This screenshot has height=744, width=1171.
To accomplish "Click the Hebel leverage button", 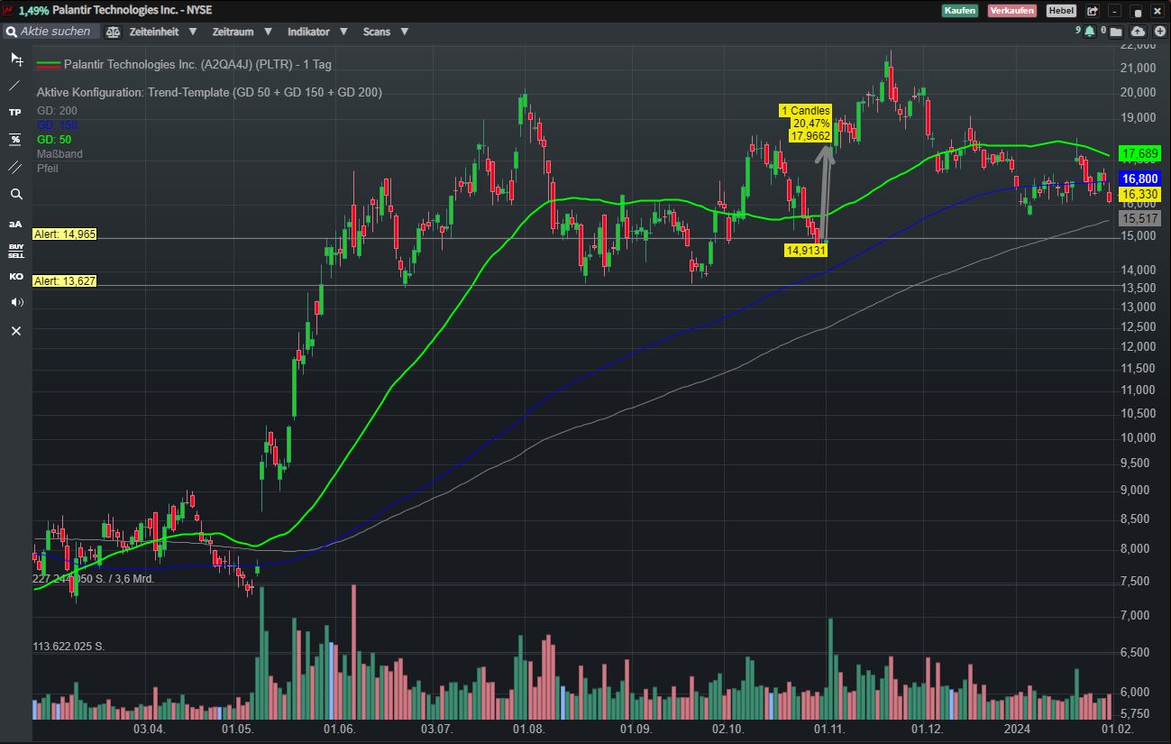I will [x=1061, y=11].
